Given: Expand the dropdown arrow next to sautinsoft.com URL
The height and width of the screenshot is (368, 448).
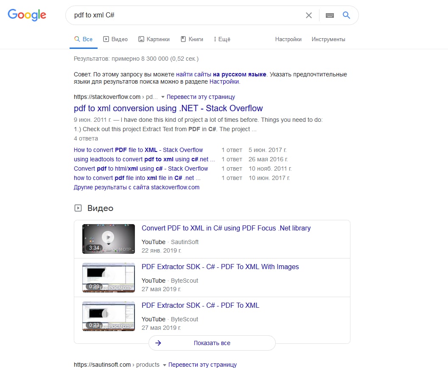Looking at the screenshot, I should pos(164,365).
